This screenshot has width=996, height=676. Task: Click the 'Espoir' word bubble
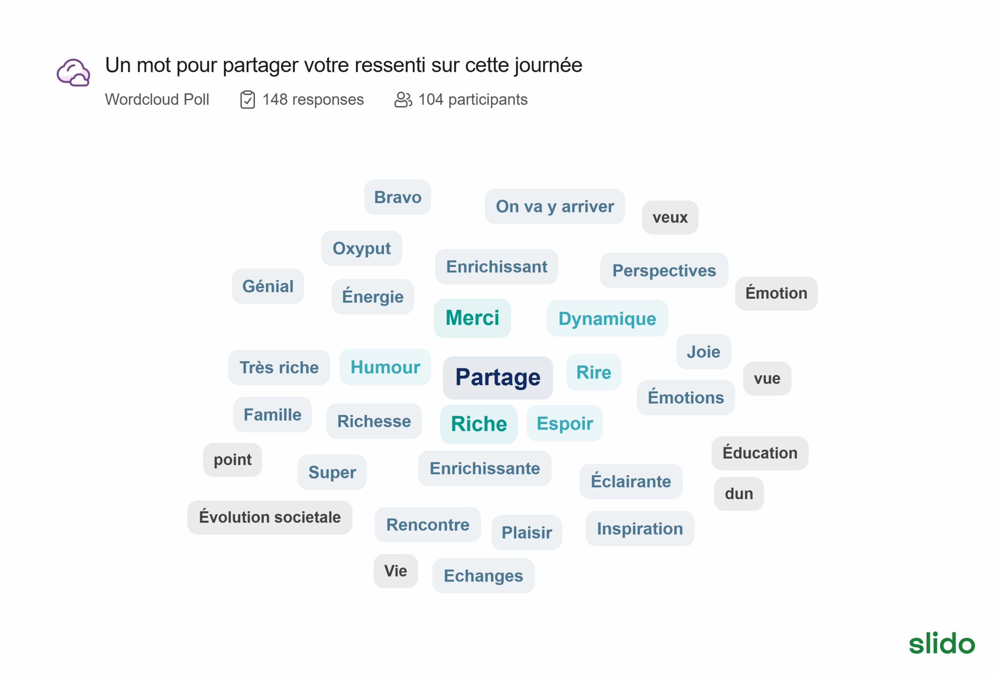point(565,423)
